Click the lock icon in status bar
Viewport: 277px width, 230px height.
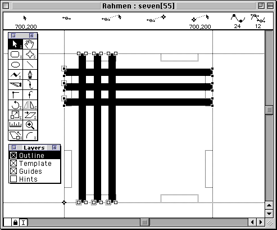15,223
